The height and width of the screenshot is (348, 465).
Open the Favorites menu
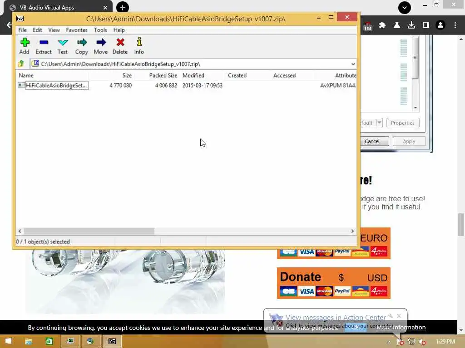[x=77, y=30]
